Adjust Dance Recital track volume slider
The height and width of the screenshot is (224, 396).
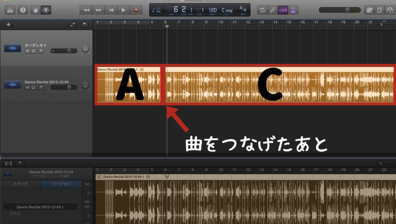[64, 88]
